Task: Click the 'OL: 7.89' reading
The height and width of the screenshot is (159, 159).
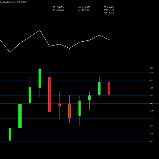Action: pos(109,13)
